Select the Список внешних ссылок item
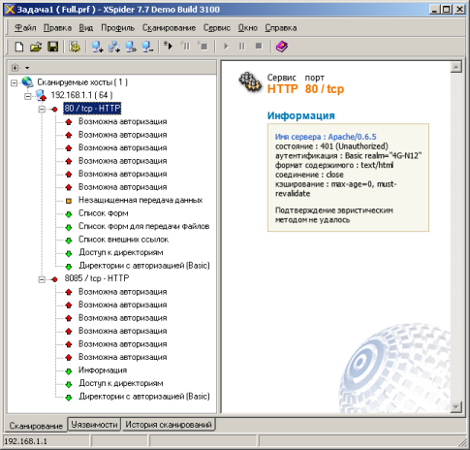Screen dimensions: 470x450 [x=123, y=240]
